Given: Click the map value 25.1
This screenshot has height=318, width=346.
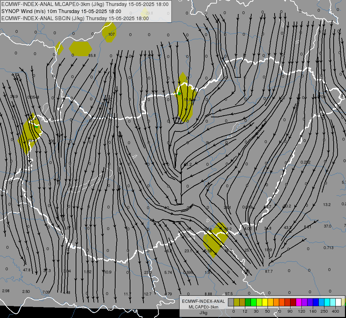Looking at the screenshot, I should (x=248, y=250).
